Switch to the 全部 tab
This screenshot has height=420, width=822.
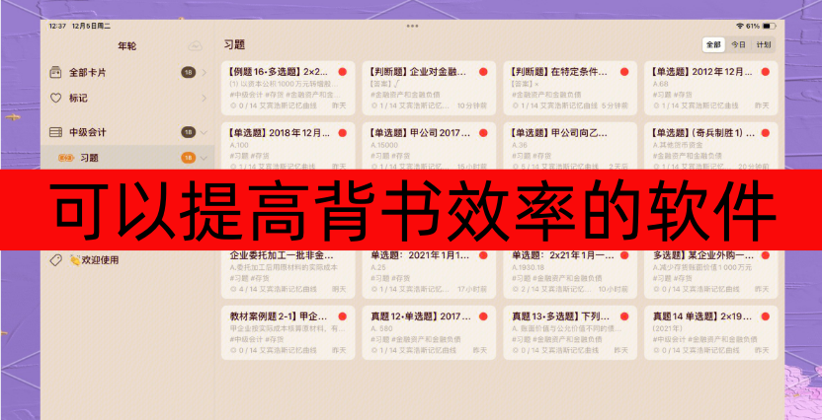pyautogui.click(x=713, y=45)
